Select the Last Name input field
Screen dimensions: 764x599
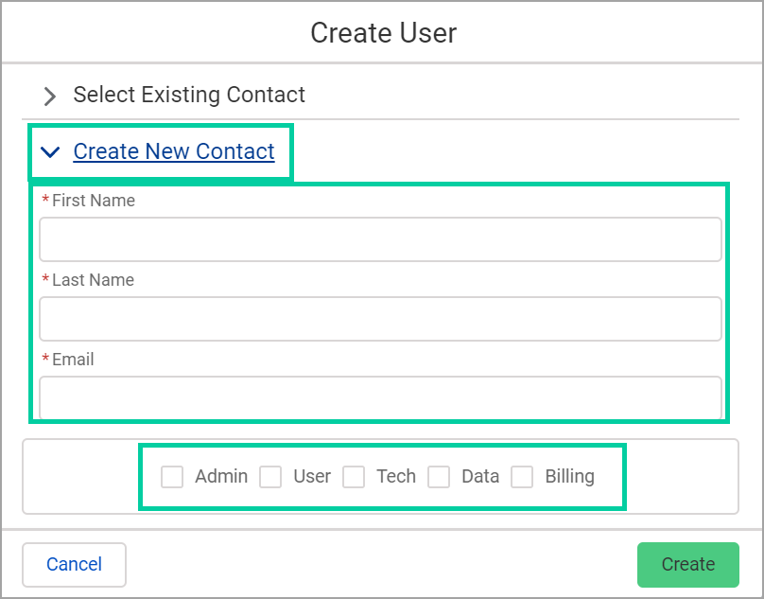click(380, 319)
